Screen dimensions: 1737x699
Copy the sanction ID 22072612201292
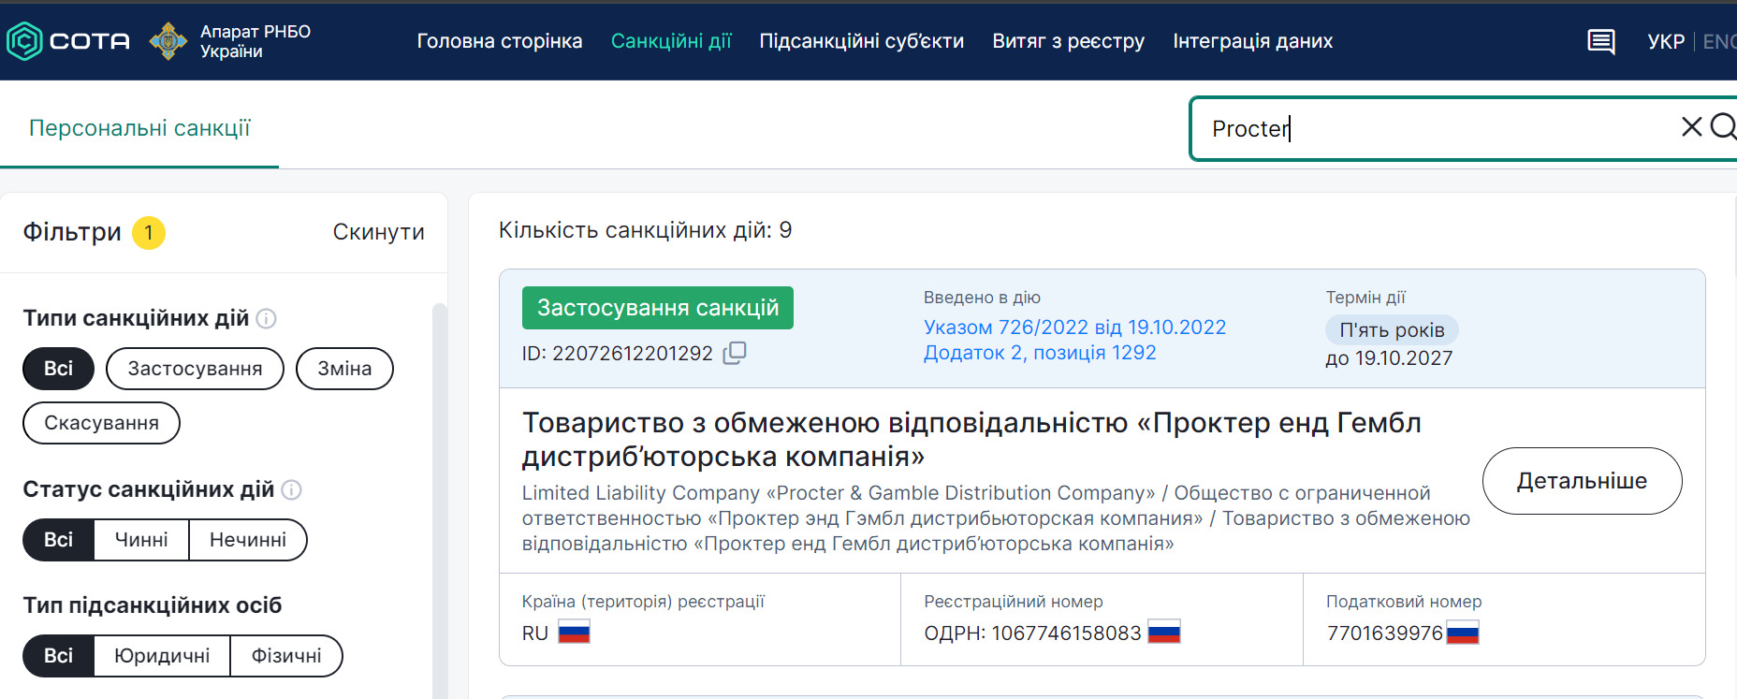point(735,353)
